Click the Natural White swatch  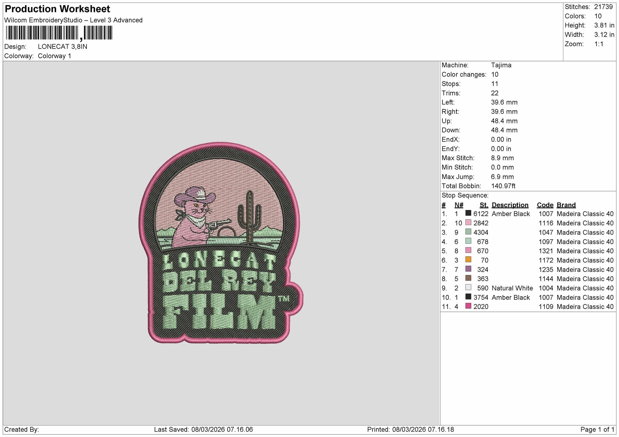[468, 287]
